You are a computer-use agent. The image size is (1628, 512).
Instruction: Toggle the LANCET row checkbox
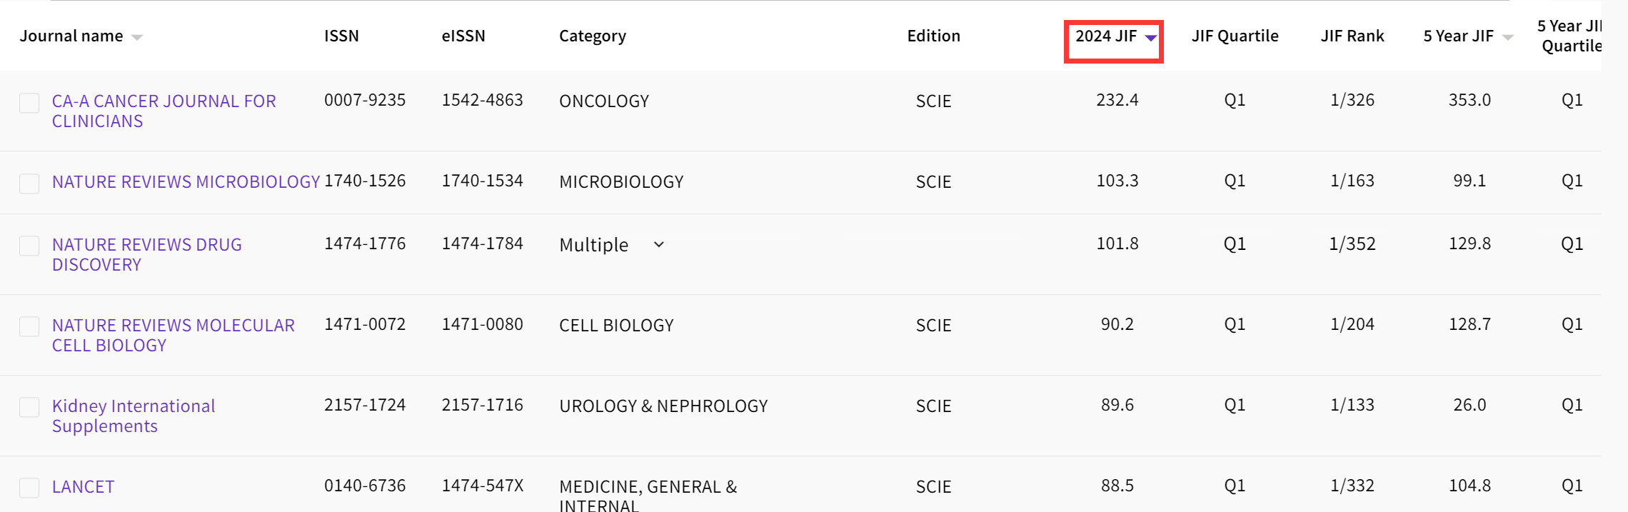pyautogui.click(x=29, y=488)
